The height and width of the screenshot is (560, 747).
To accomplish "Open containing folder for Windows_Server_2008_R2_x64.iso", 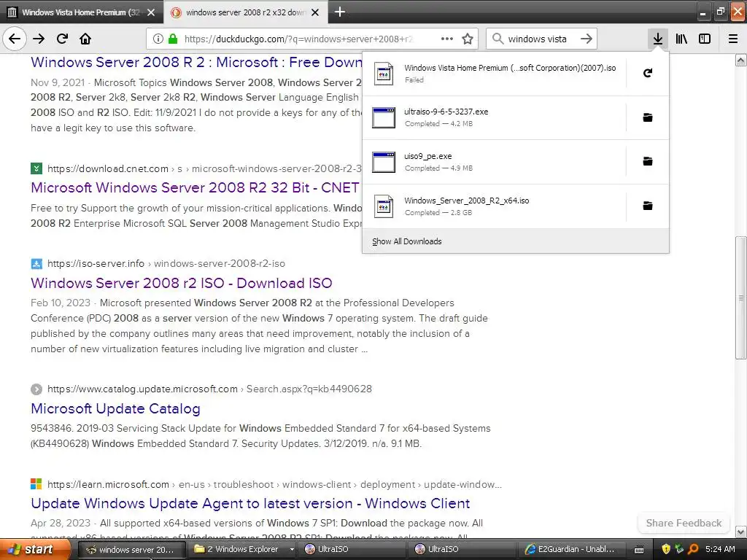I will [648, 206].
